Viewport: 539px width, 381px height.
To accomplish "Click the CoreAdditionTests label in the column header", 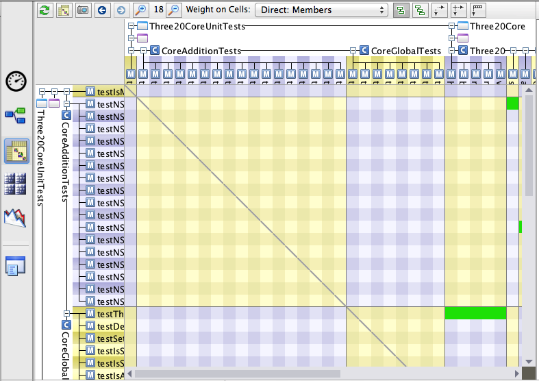I will [x=201, y=51].
